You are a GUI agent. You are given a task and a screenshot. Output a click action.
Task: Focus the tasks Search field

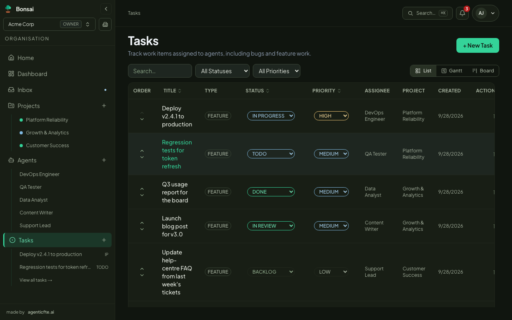pos(160,71)
